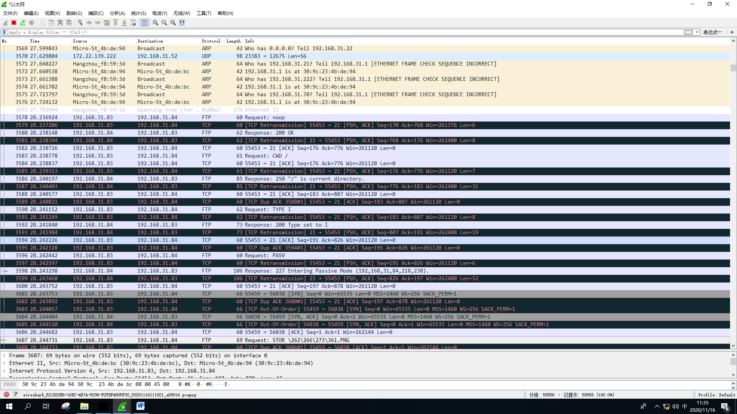Expand the Frame 3607 details
The image size is (737, 414).
[4, 356]
